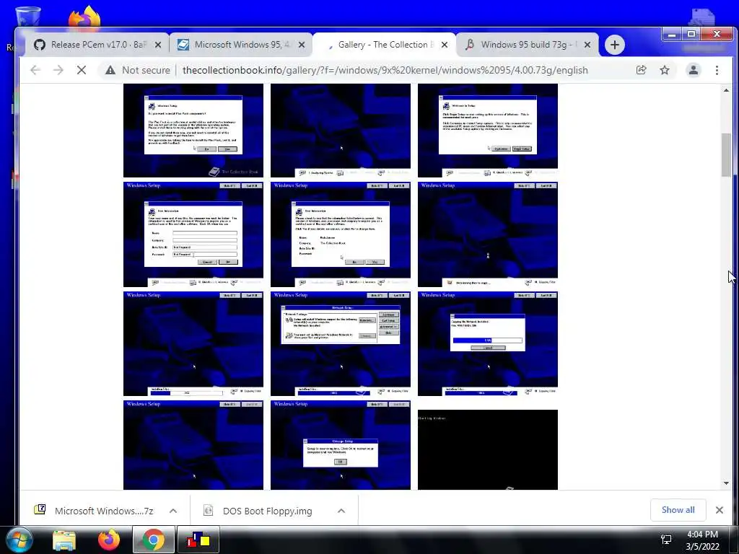The height and width of the screenshot is (554, 739).
Task: Close the downloads bar
Action: click(x=720, y=510)
